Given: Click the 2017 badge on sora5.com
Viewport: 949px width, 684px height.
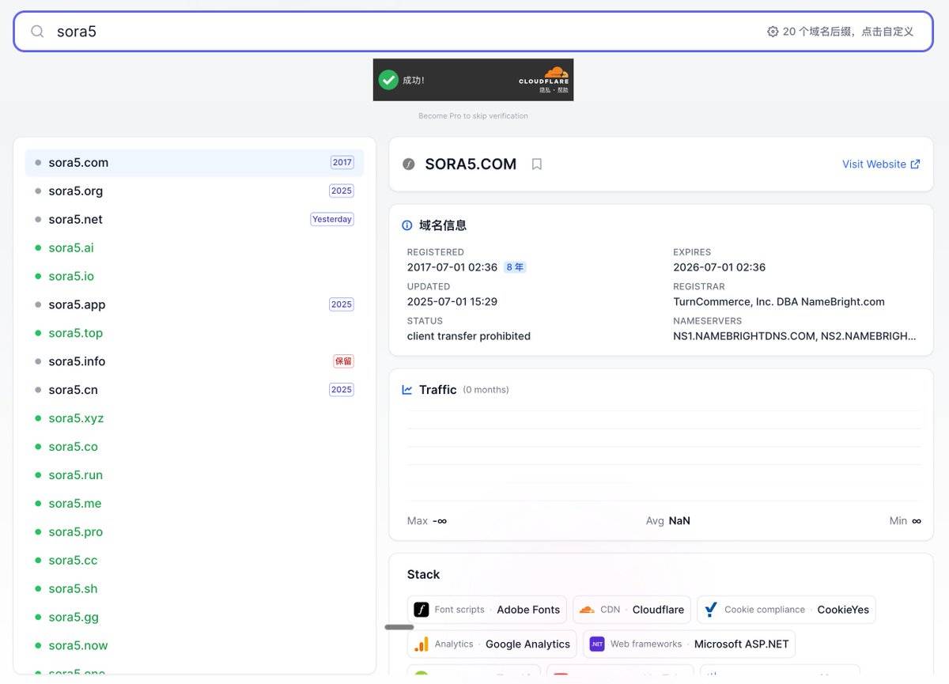Looking at the screenshot, I should pos(342,163).
